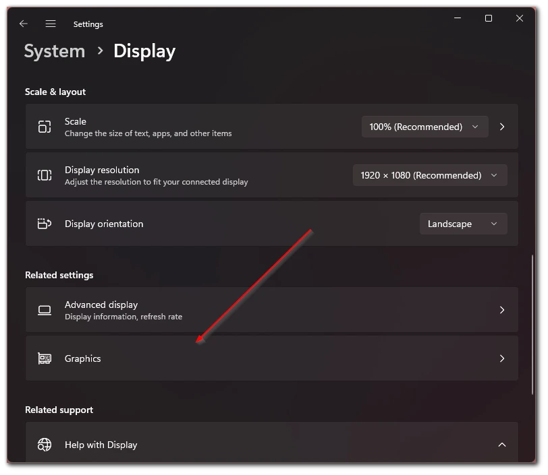Image resolution: width=548 pixels, height=475 pixels.
Task: Click the Scale & layout heading
Action: pos(55,92)
